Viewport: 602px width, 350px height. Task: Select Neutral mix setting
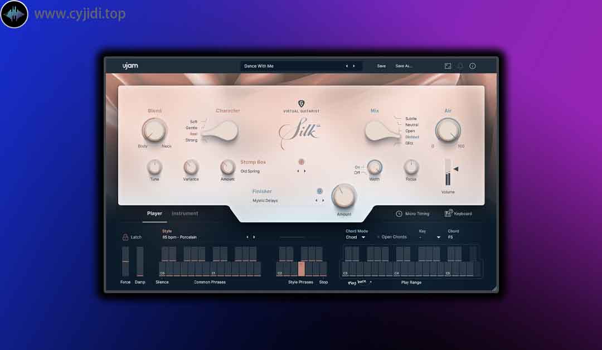[412, 125]
